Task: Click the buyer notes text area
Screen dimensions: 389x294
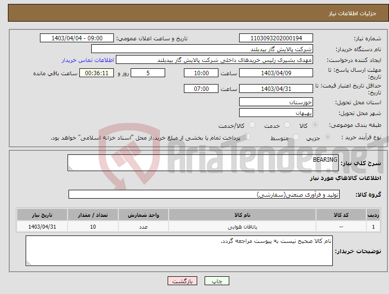Action: click(179, 251)
